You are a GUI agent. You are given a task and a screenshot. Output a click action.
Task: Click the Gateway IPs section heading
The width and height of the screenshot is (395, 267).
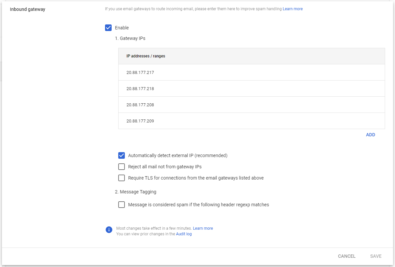click(130, 38)
